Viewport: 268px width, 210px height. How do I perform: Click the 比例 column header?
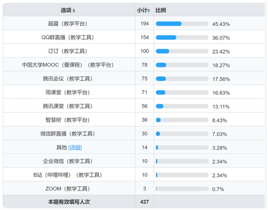[160, 10]
